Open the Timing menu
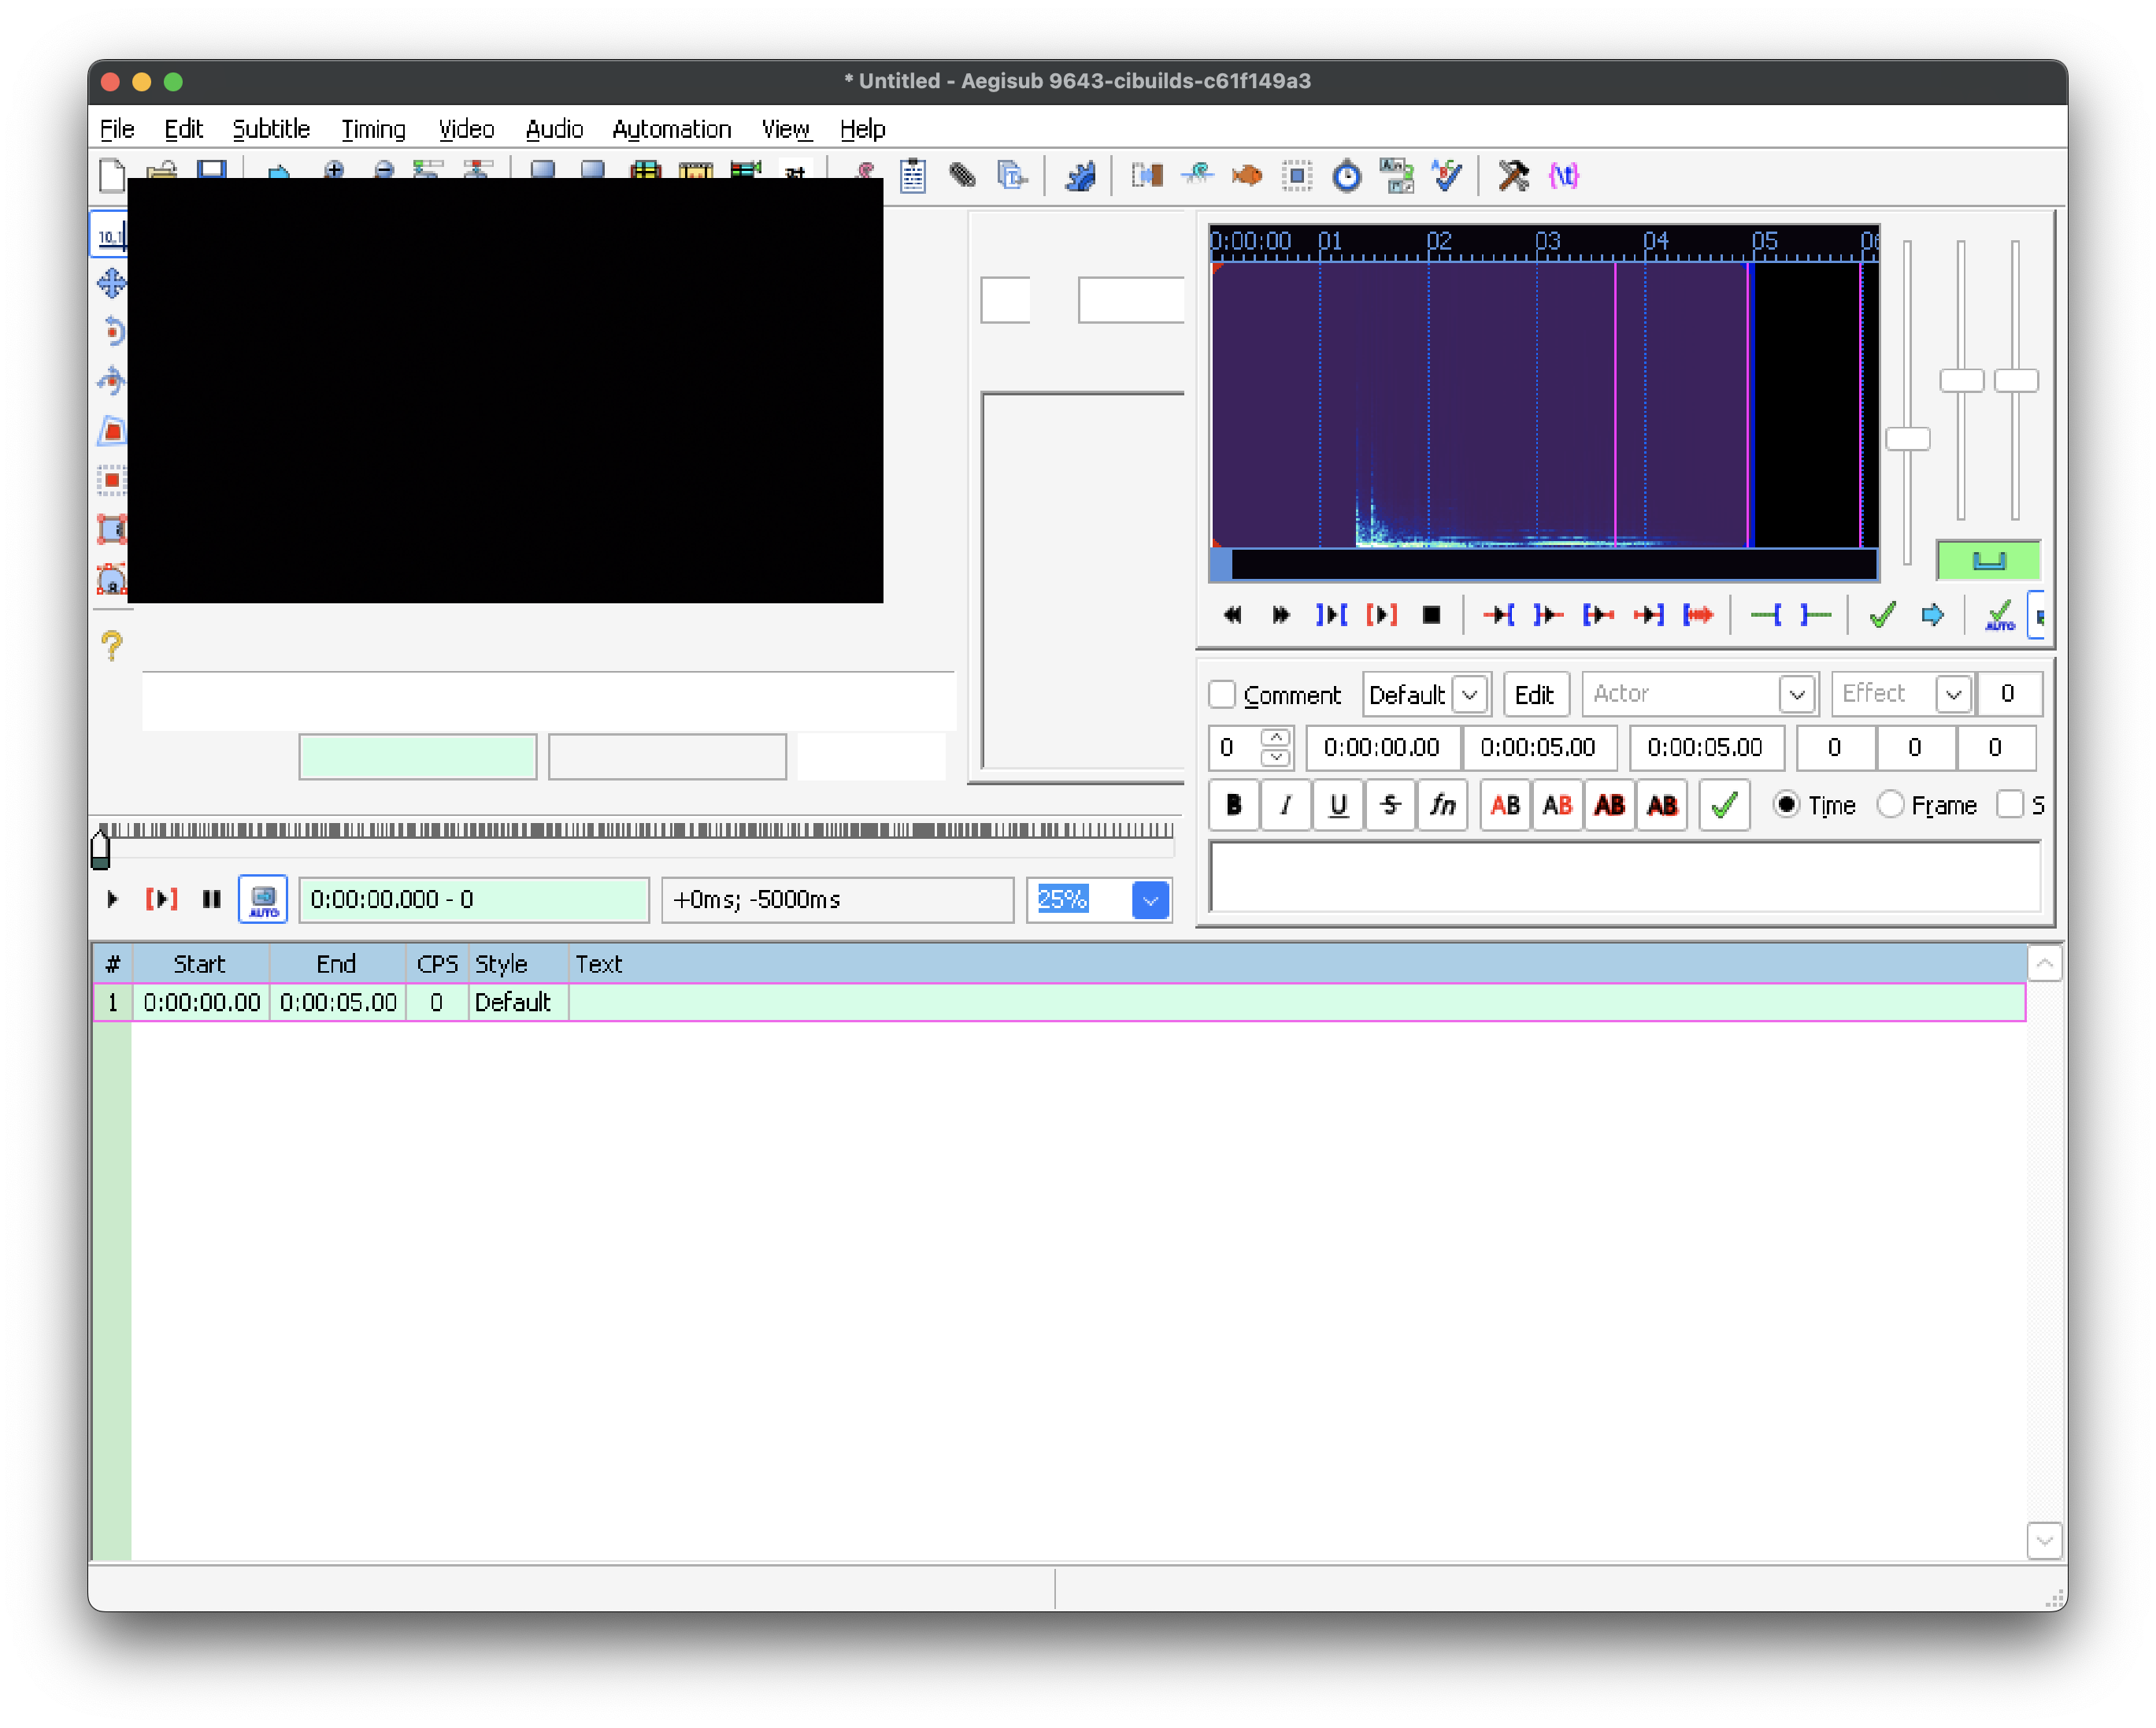The image size is (2156, 1728). [373, 129]
